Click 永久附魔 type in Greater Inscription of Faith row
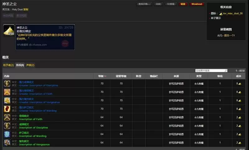 click(199, 92)
